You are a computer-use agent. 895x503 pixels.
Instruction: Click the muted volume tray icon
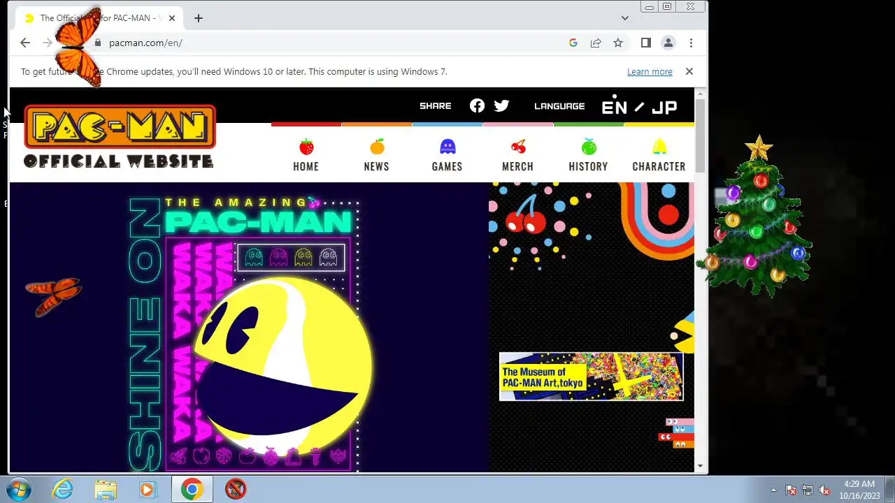[824, 490]
